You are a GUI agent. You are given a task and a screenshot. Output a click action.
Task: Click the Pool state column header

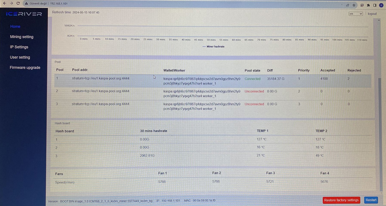252,71
